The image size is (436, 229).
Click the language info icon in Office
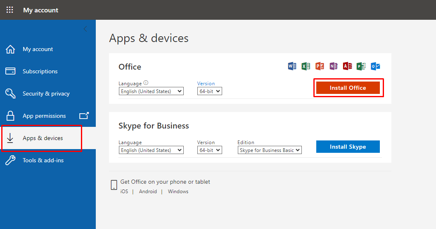[x=146, y=83]
